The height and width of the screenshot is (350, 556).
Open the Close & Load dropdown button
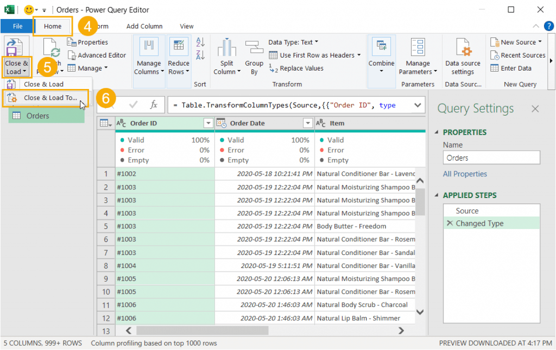(x=16, y=67)
